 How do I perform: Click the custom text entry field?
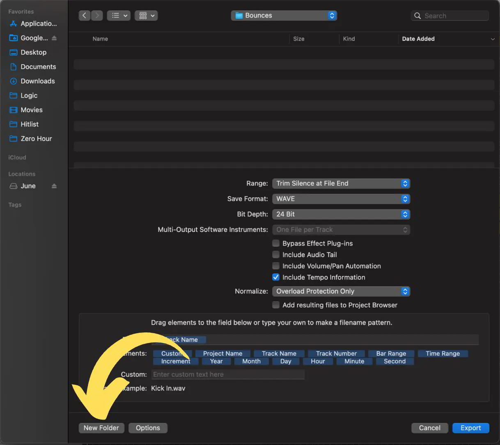coord(228,374)
